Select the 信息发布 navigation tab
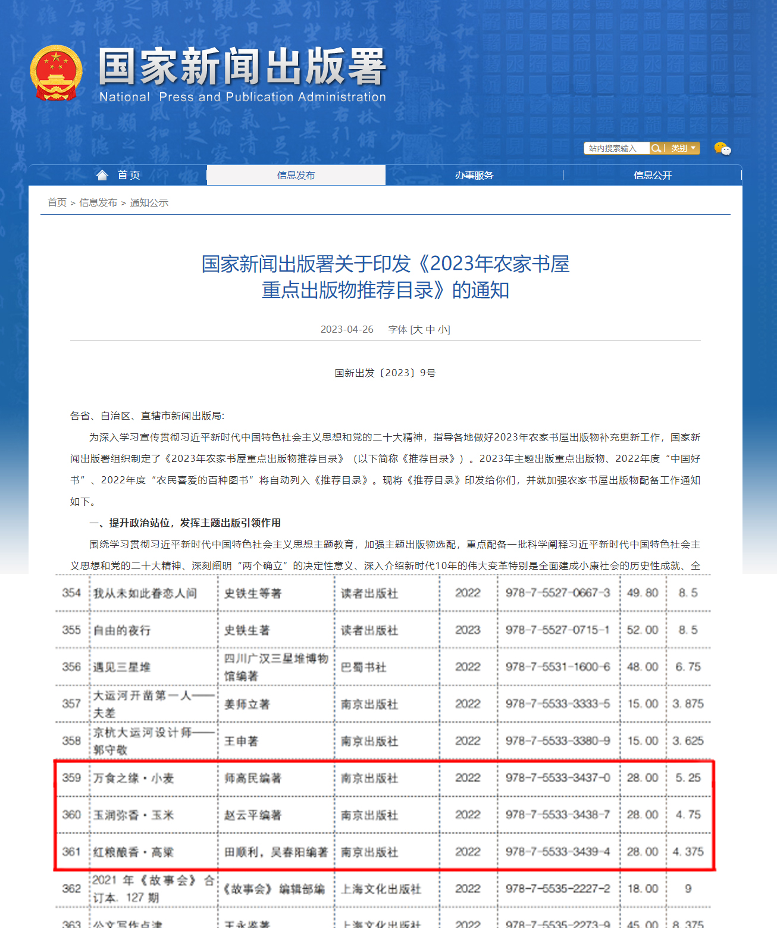Screen dimensions: 777x928 point(296,175)
